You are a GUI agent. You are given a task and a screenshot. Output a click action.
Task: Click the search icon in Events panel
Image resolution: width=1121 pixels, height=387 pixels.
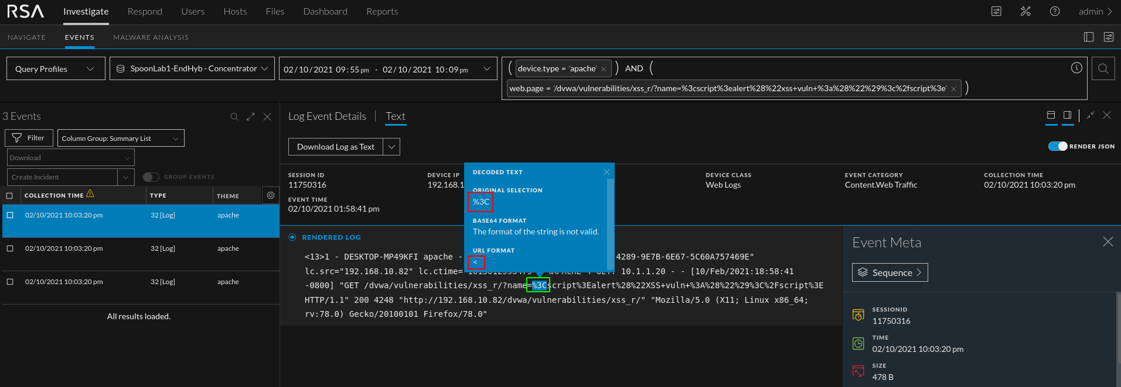(234, 117)
